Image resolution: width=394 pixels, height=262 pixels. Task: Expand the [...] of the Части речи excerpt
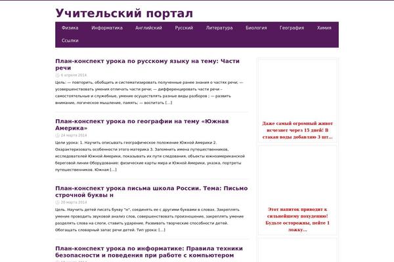[169, 103]
